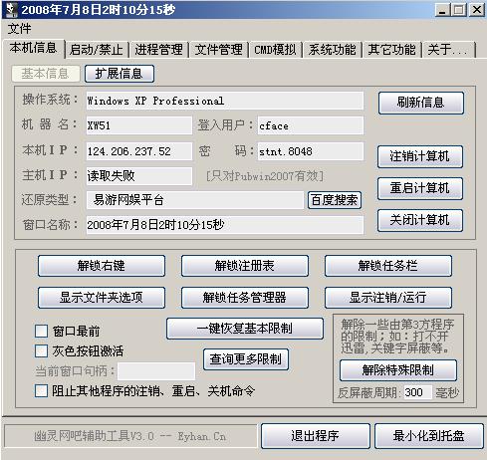
Task: Click the 当前窗口句柄 text field
Action: pyautogui.click(x=156, y=371)
